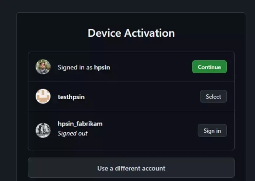The height and width of the screenshot is (181, 255).
Task: Select the hpsin_fabrikam signed-out row
Action: coord(131,130)
